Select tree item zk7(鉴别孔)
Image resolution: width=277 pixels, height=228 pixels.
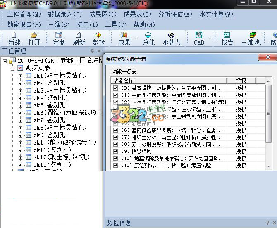pyautogui.click(x=50, y=120)
